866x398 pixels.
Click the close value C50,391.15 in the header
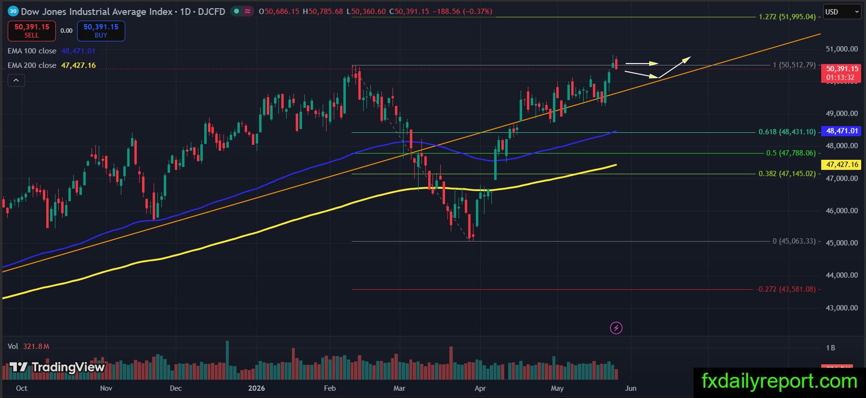[409, 12]
